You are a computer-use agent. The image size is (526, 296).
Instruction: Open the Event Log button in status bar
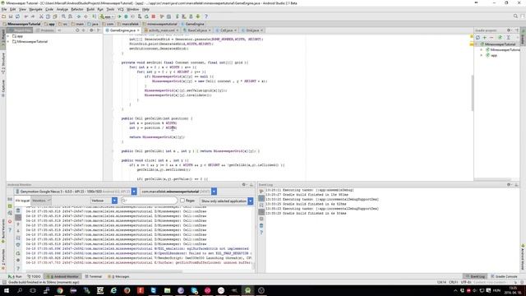pyautogui.click(x=475, y=276)
